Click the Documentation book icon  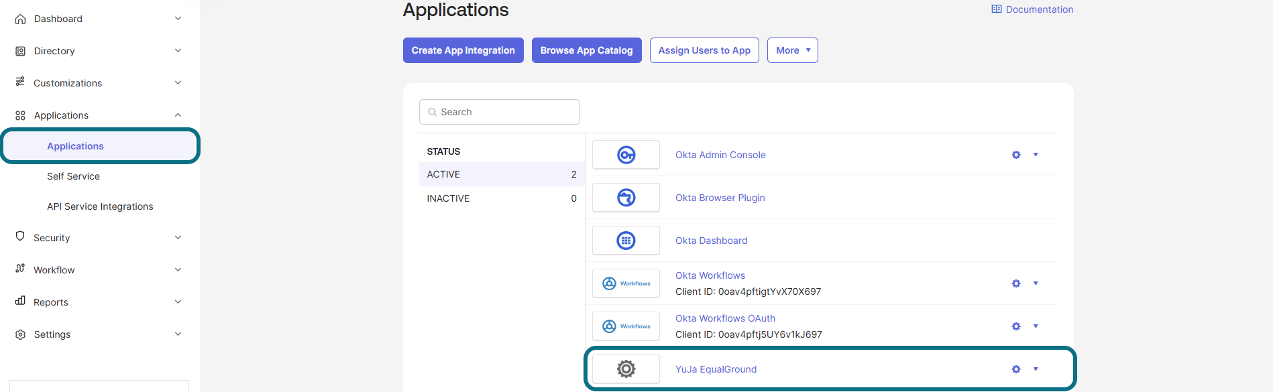[x=997, y=9]
